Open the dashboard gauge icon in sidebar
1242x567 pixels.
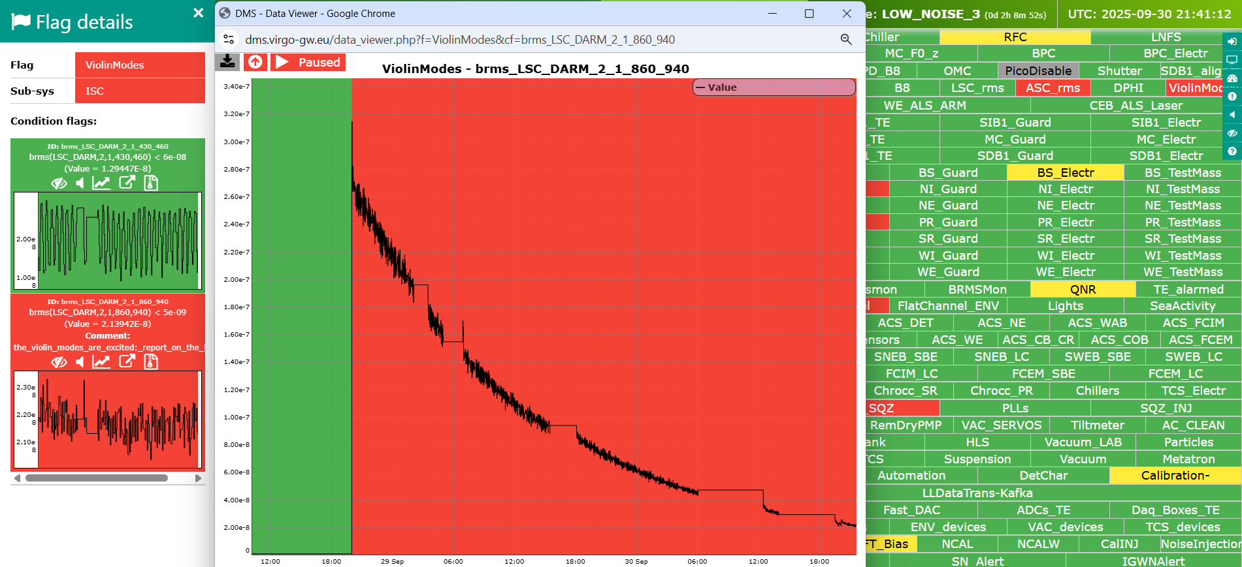click(1232, 78)
